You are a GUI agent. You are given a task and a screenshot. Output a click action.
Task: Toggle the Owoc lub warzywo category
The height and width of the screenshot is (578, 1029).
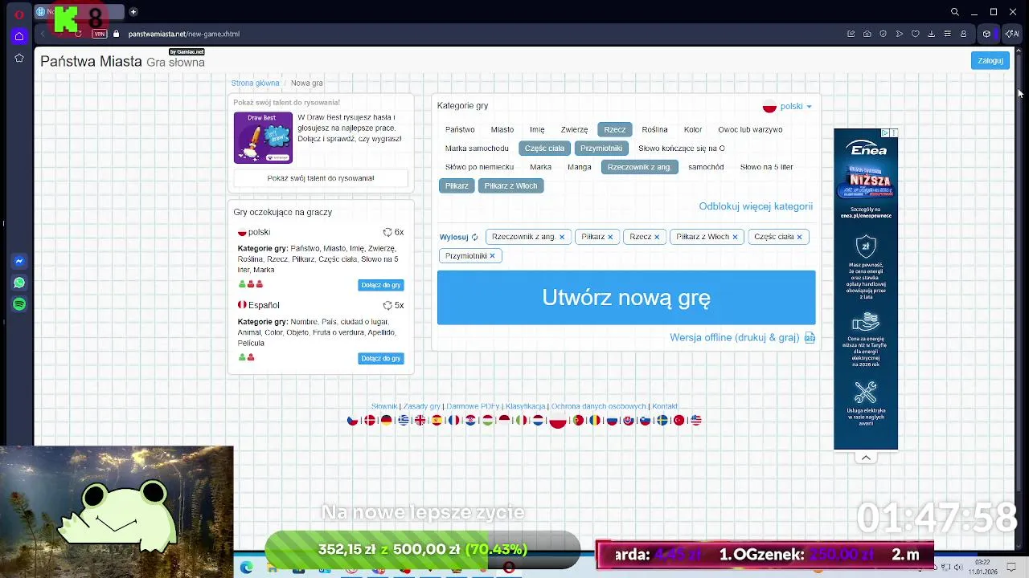pos(750,129)
